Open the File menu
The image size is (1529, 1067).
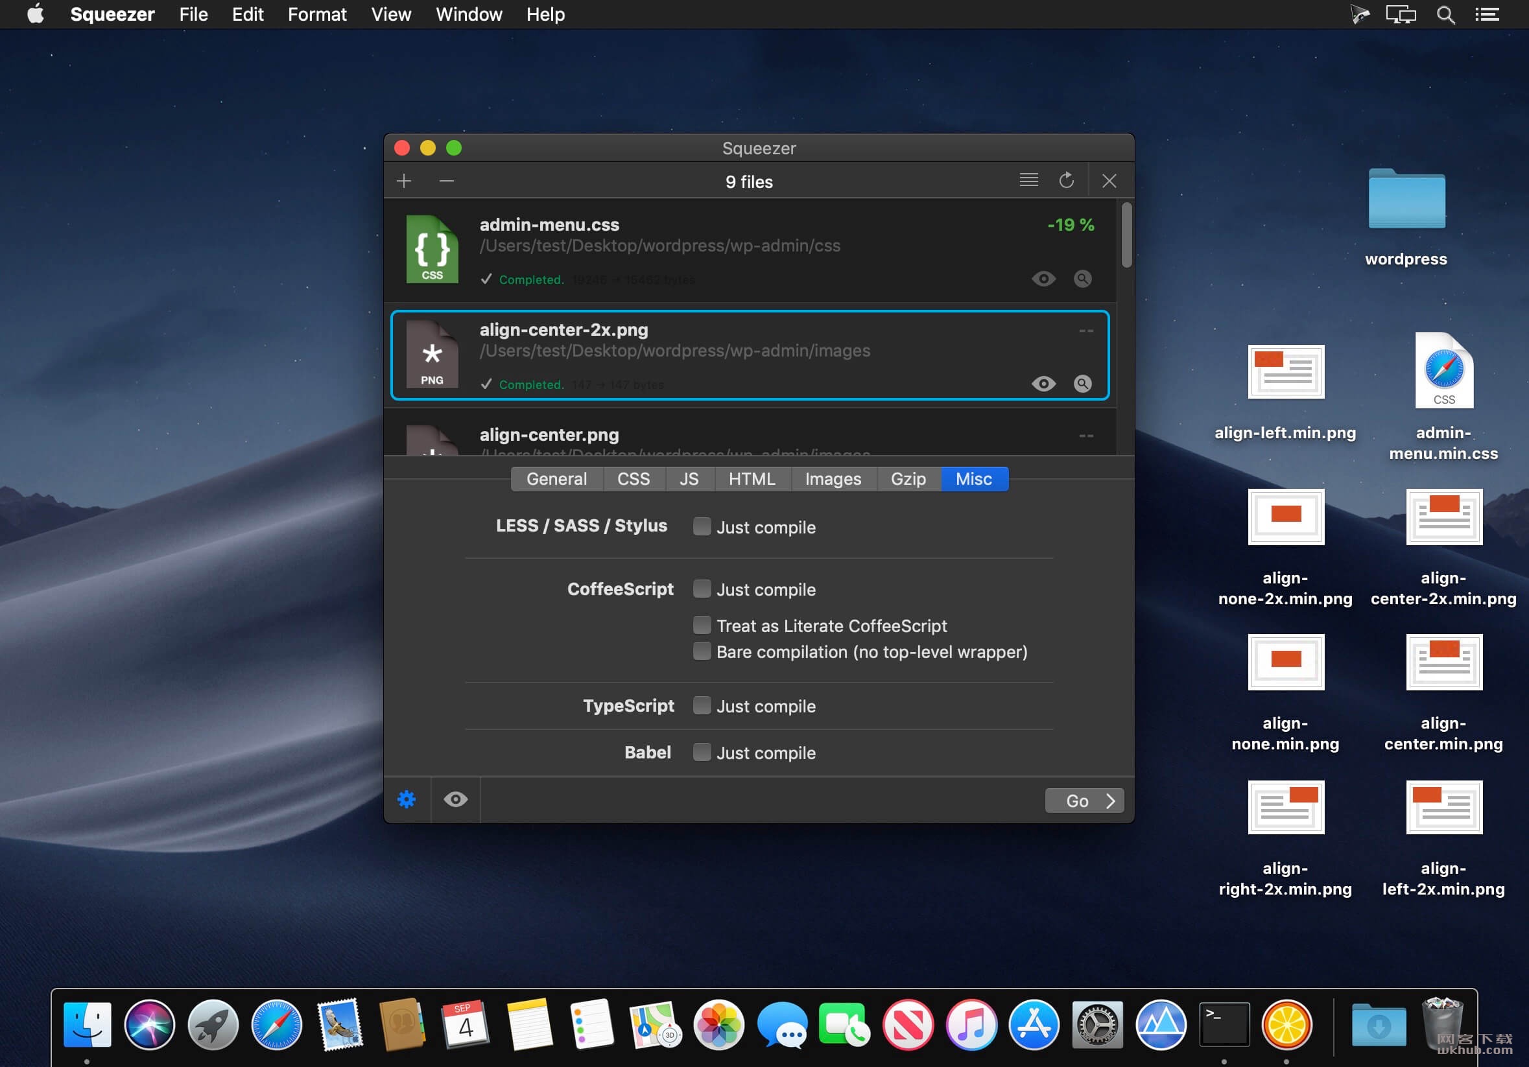193,15
